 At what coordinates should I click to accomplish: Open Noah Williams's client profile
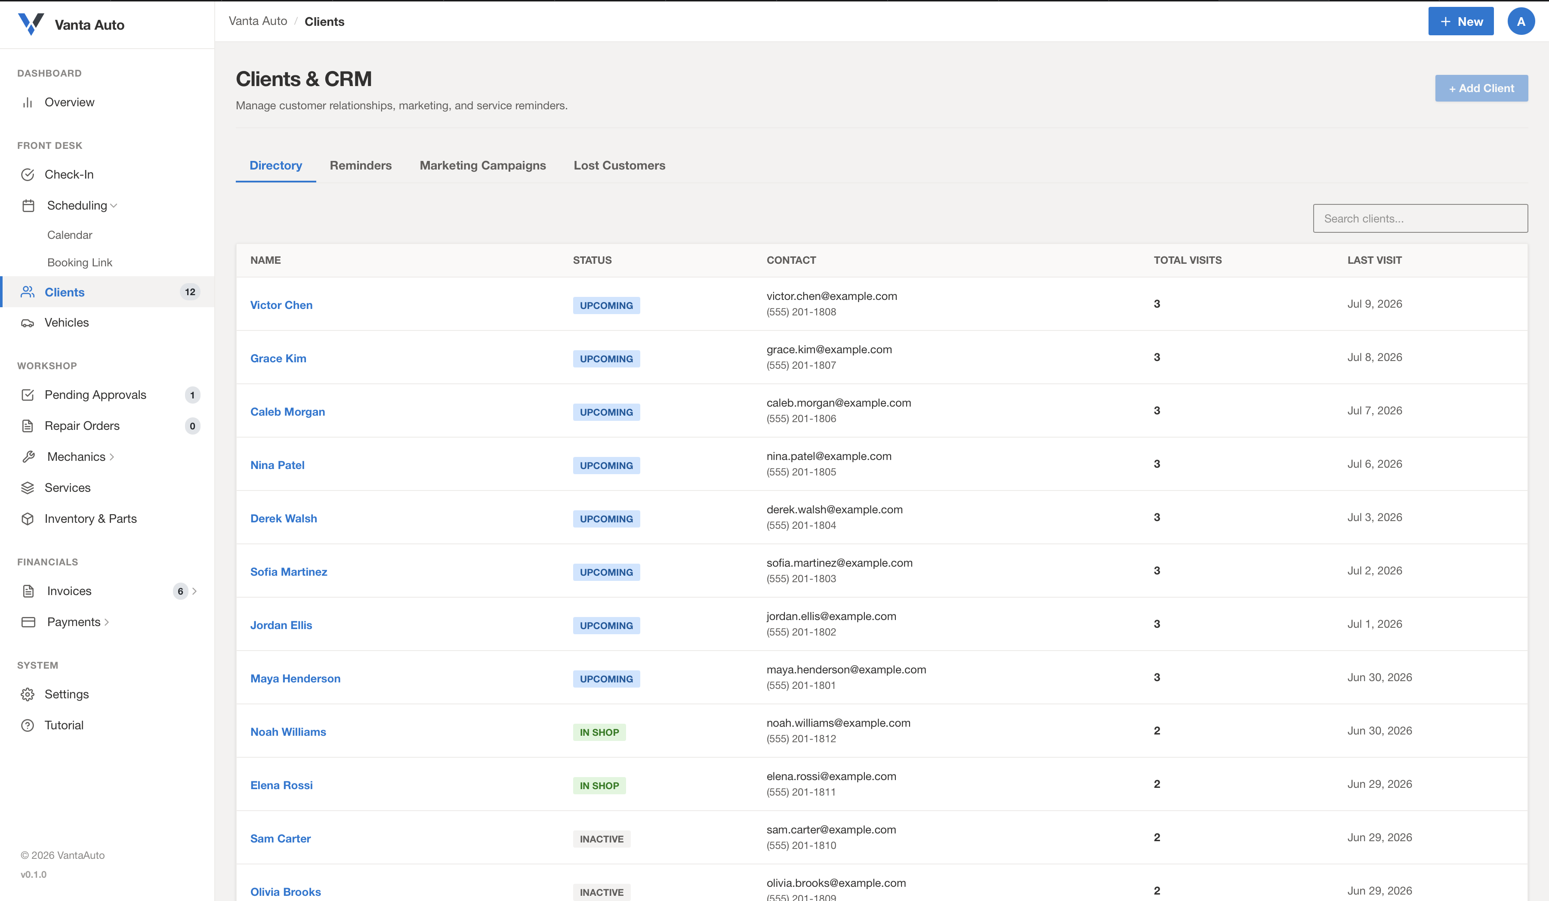(288, 732)
